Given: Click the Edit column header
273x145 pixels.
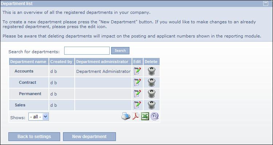Looking at the screenshot, I should point(137,62).
